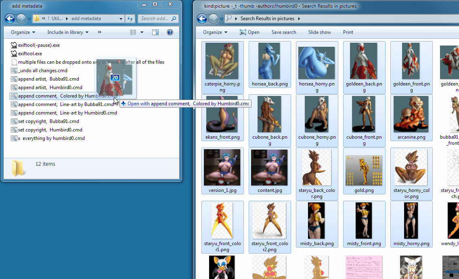Click the 'Save search' toolbar button
459x279 pixels.
tap(283, 32)
